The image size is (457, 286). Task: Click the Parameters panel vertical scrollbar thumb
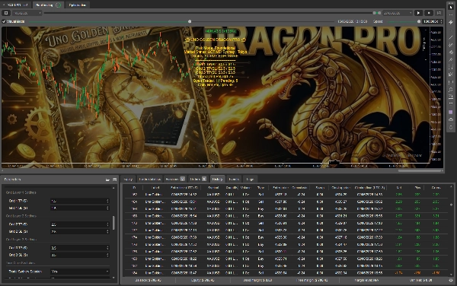pos(113,223)
